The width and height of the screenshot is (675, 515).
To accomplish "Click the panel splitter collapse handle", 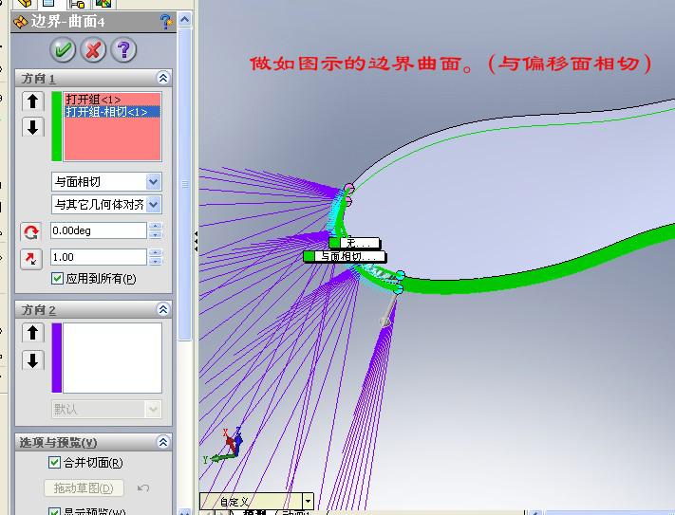I will click(x=196, y=242).
